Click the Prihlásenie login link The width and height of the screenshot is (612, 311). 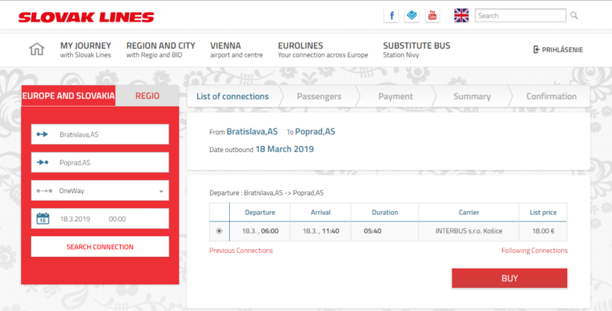(558, 50)
